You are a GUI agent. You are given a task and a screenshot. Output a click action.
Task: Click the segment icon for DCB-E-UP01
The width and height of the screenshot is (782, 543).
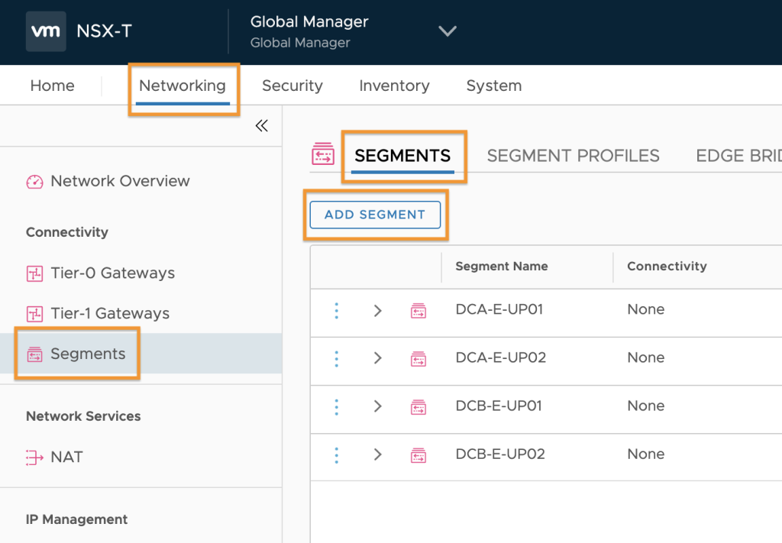coord(418,407)
